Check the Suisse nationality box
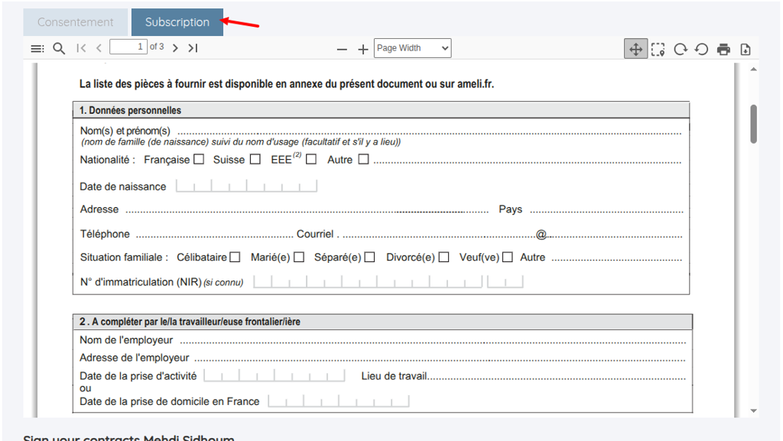 255,159
